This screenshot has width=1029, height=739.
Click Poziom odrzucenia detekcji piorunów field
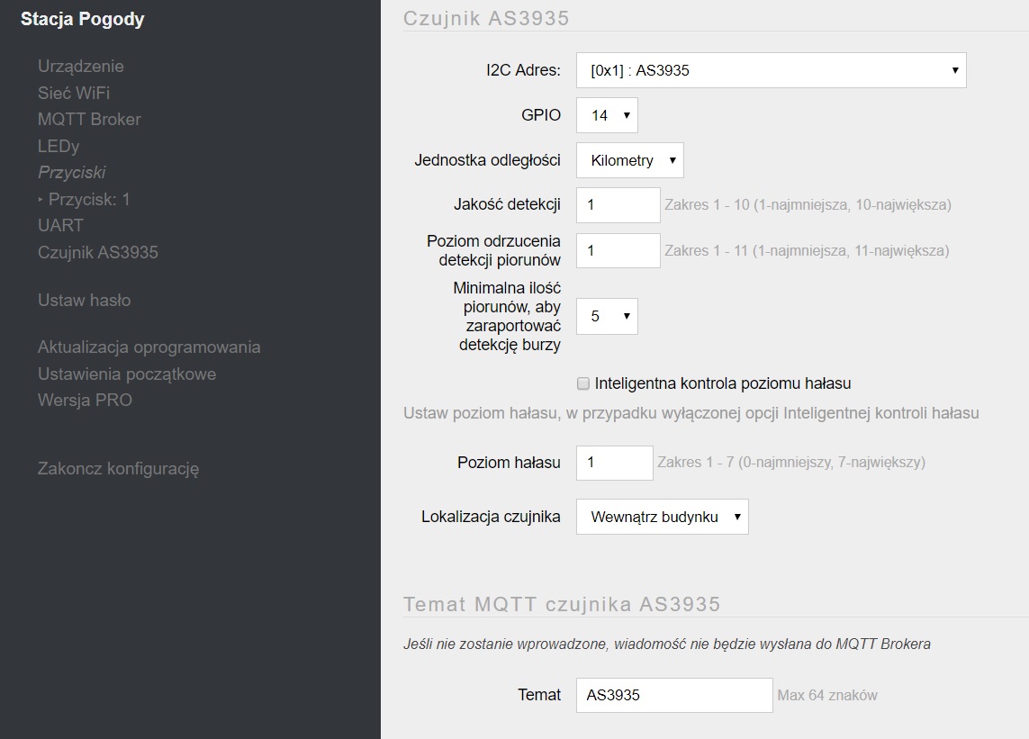pyautogui.click(x=618, y=251)
